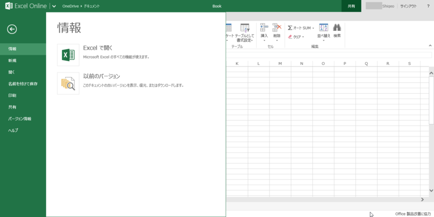The image size is (434, 217).
Task: Click the horizontal scrollbar right arrow
Action: [423, 199]
